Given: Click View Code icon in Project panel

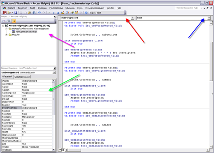Looking at the screenshot, I should click(x=4, y=21).
